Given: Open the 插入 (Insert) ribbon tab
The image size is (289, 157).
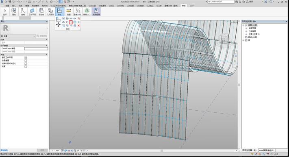Looking at the screenshot, I should coord(14,6).
